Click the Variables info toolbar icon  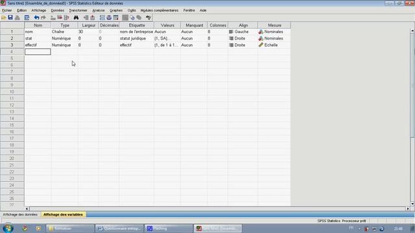click(x=66, y=17)
